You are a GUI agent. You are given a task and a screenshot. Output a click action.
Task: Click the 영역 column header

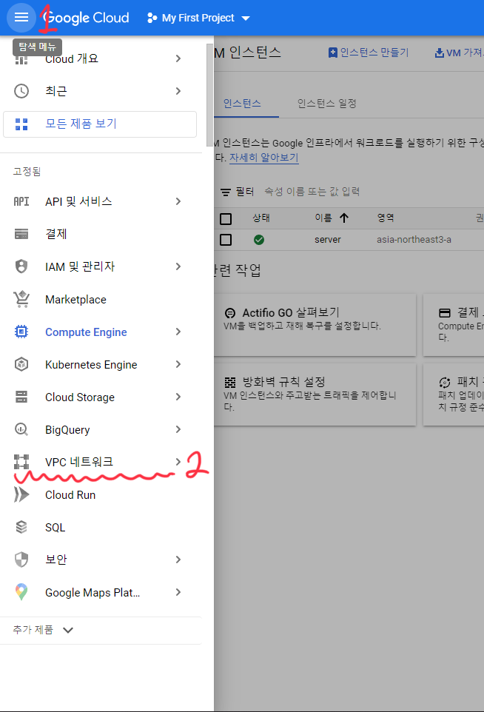tap(386, 218)
